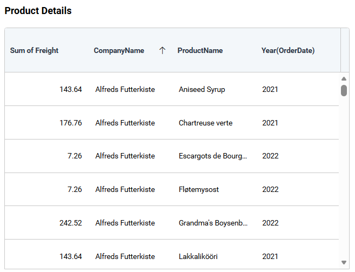The image size is (355, 272).
Task: Select the Aniseed Syrup product cell
Action: point(202,90)
